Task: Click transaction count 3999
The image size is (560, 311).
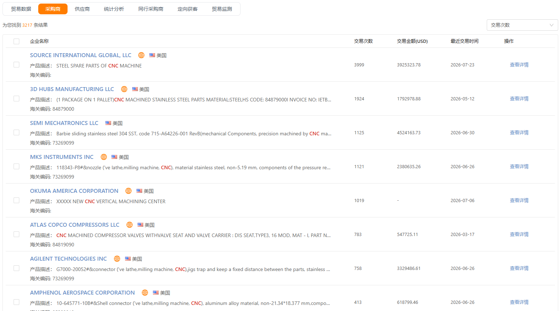Action: tap(359, 65)
